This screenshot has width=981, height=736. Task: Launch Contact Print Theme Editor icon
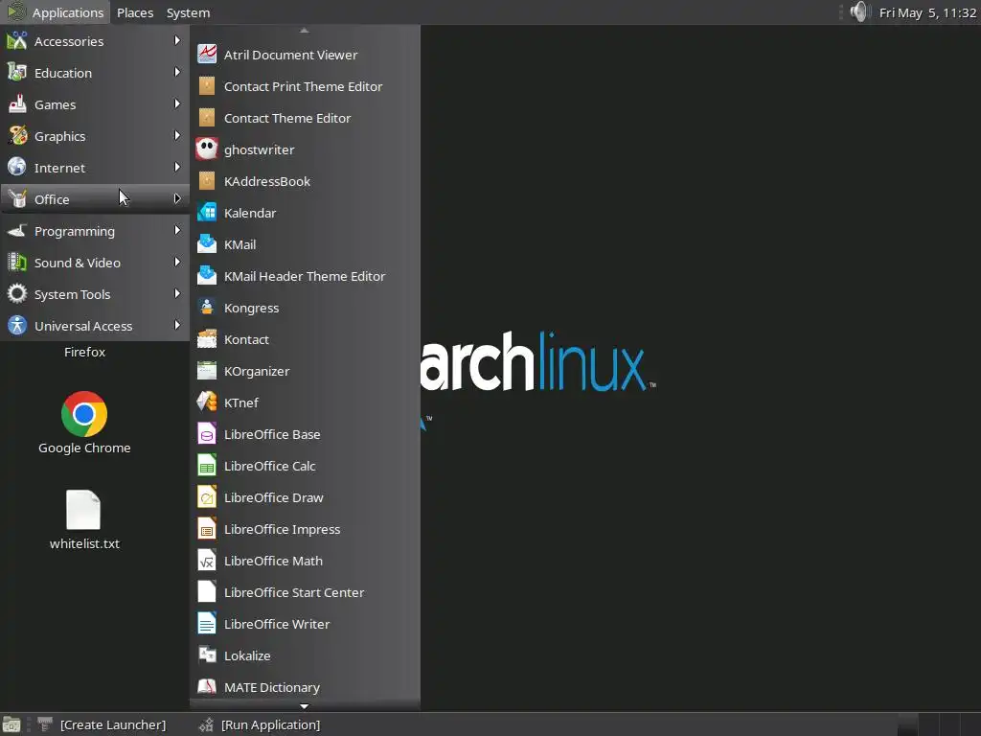pyautogui.click(x=207, y=86)
